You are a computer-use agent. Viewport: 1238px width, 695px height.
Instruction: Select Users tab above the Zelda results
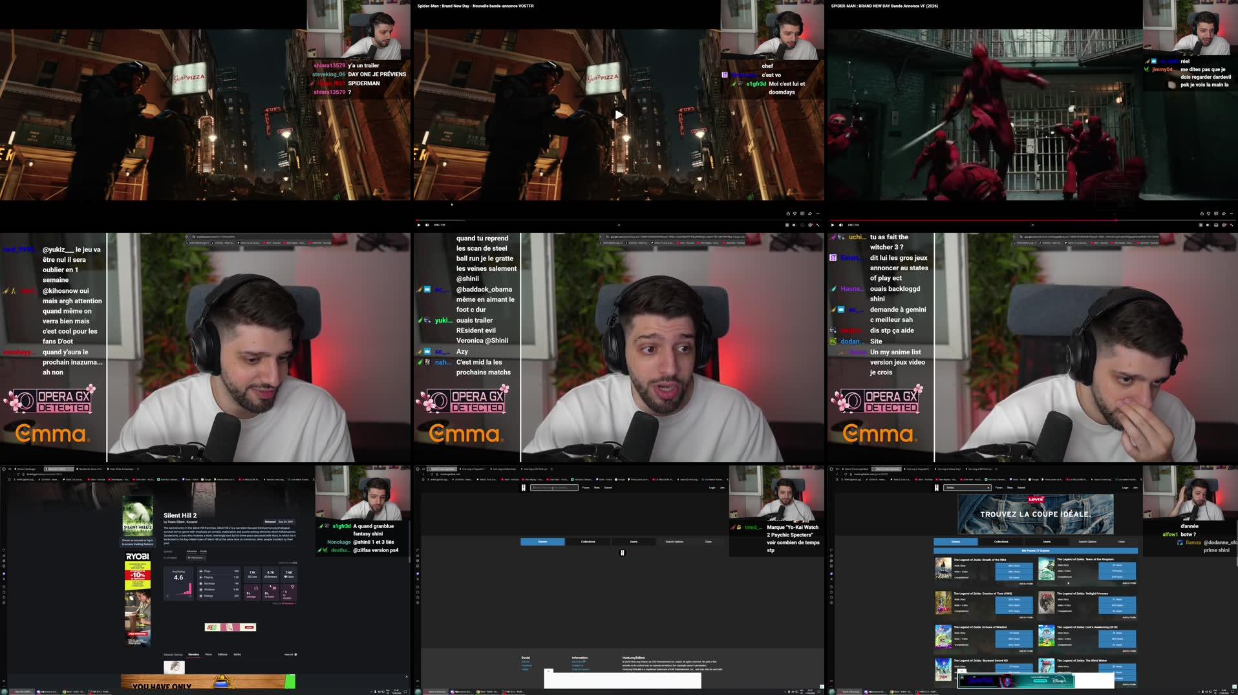pyautogui.click(x=1047, y=542)
